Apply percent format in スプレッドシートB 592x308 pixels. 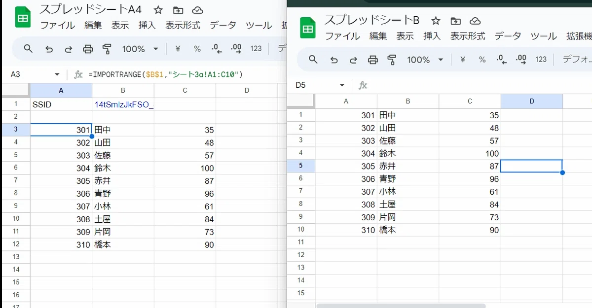coord(482,60)
